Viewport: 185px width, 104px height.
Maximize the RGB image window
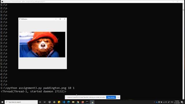click(x=60, y=19)
